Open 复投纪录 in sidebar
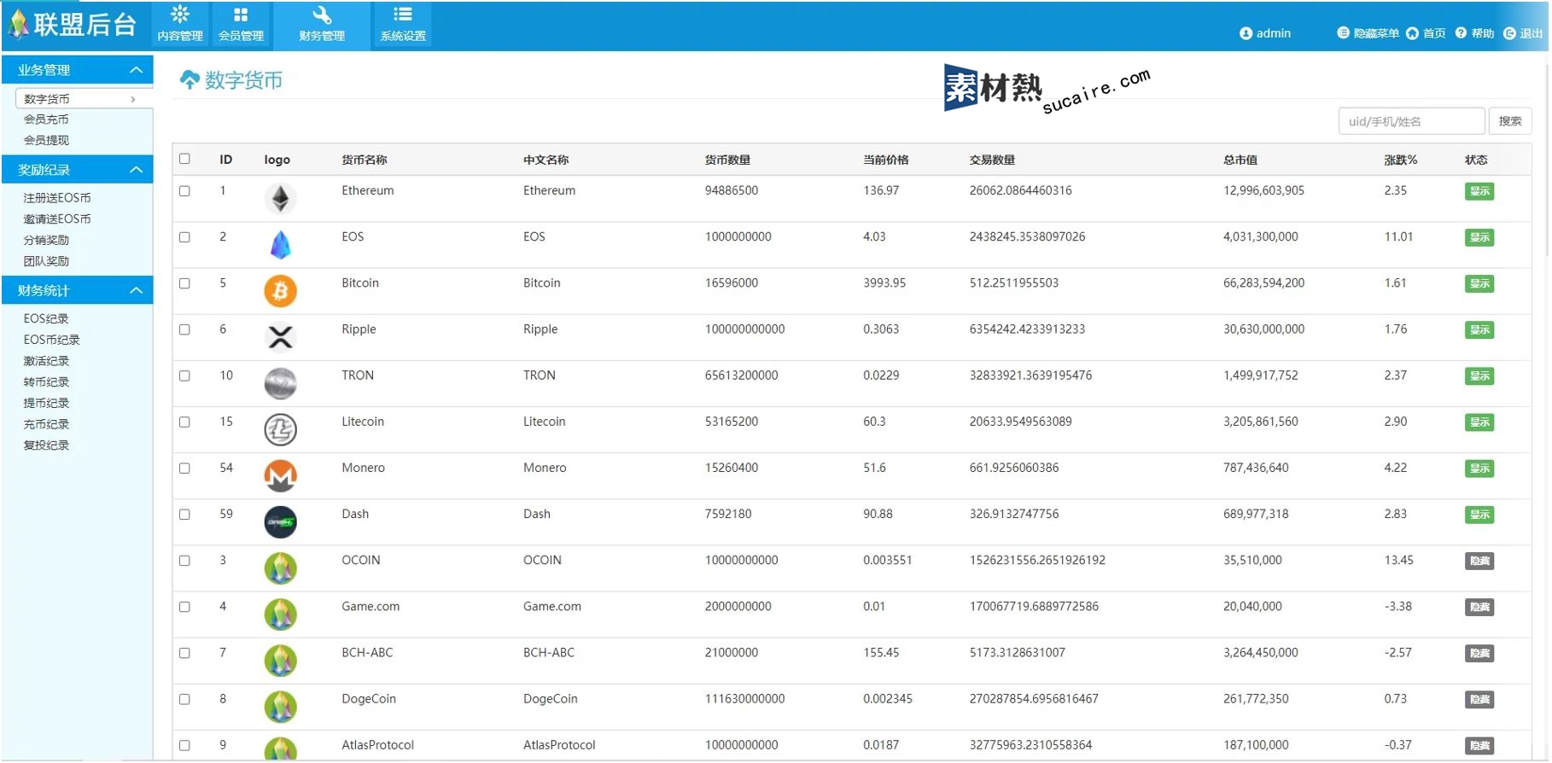Viewport: 1552px width, 763px height. tap(46, 446)
